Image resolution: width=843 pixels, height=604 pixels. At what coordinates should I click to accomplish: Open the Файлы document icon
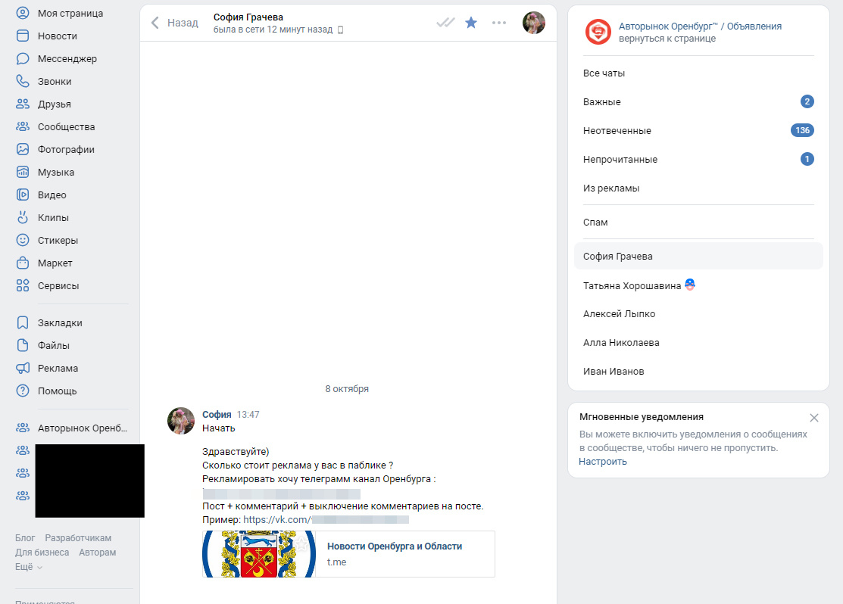tap(23, 345)
